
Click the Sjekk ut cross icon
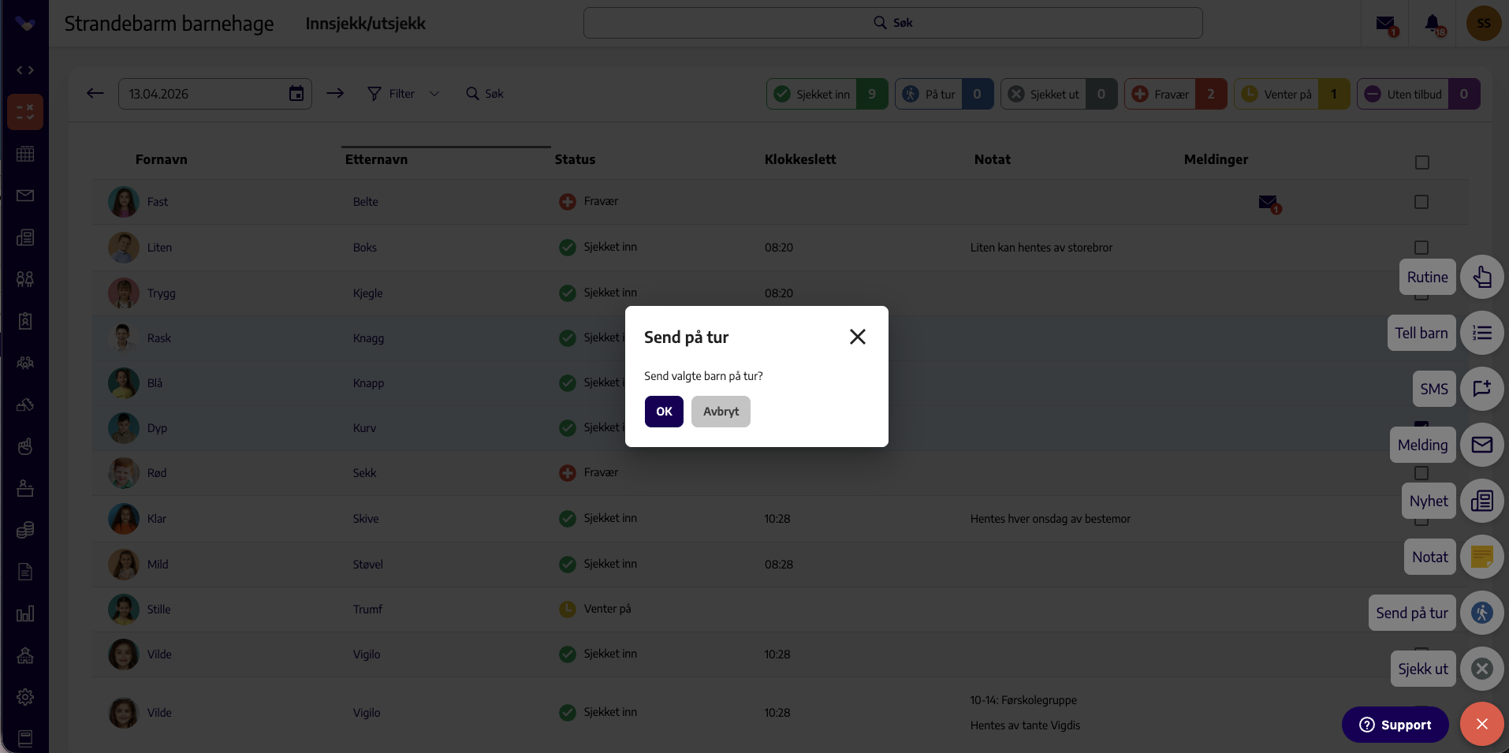click(1481, 669)
